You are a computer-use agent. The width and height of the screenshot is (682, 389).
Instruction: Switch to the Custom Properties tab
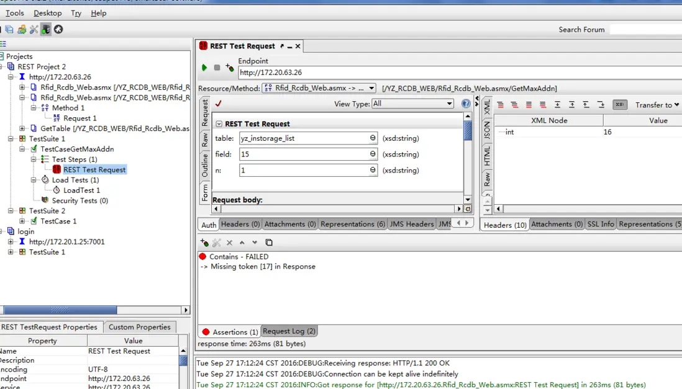click(139, 327)
